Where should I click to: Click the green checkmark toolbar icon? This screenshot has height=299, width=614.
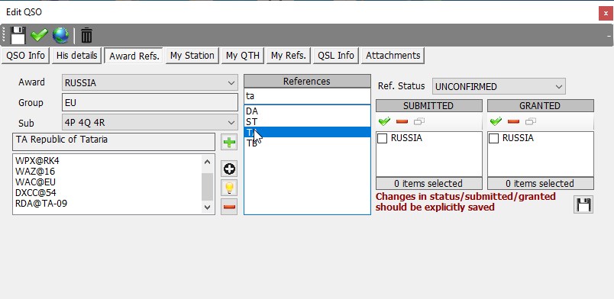(x=39, y=35)
